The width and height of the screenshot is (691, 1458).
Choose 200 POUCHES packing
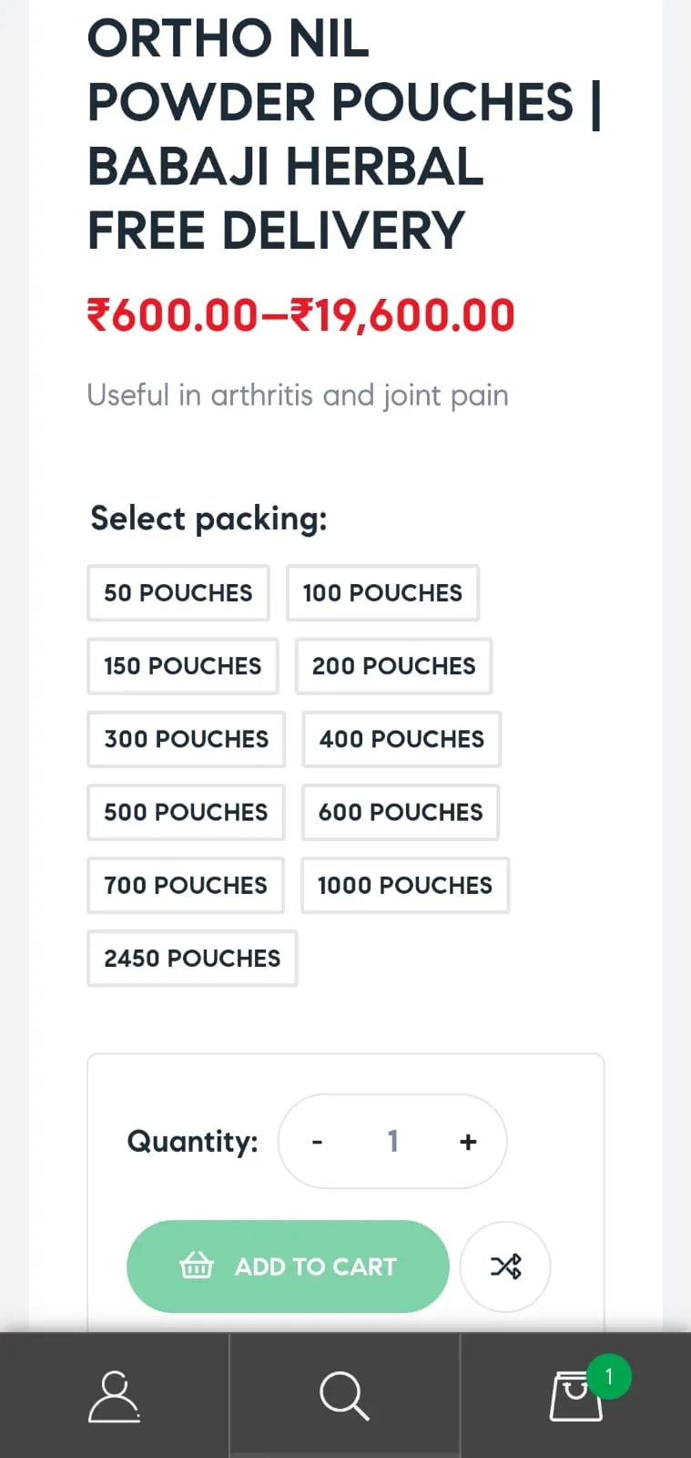(x=394, y=666)
